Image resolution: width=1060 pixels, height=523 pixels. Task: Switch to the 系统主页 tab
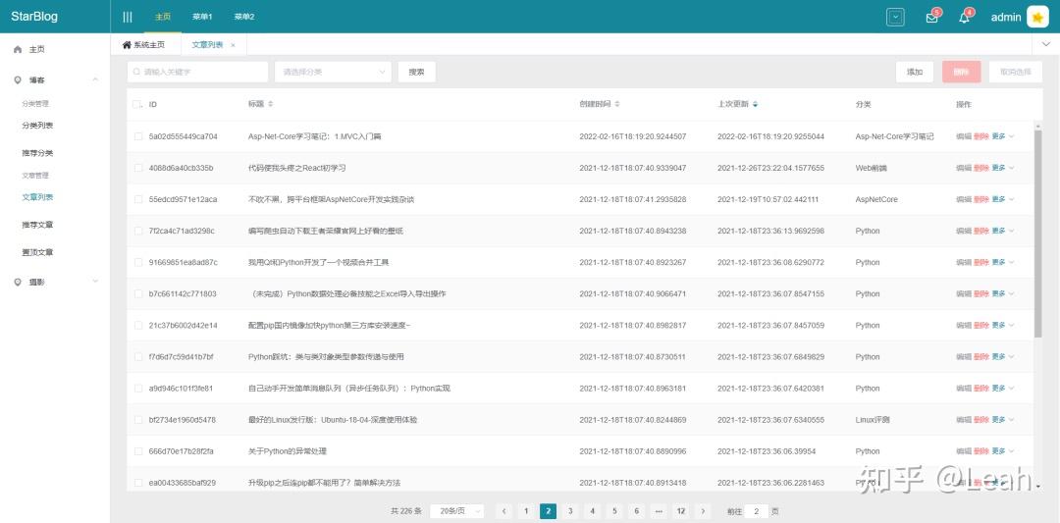143,44
